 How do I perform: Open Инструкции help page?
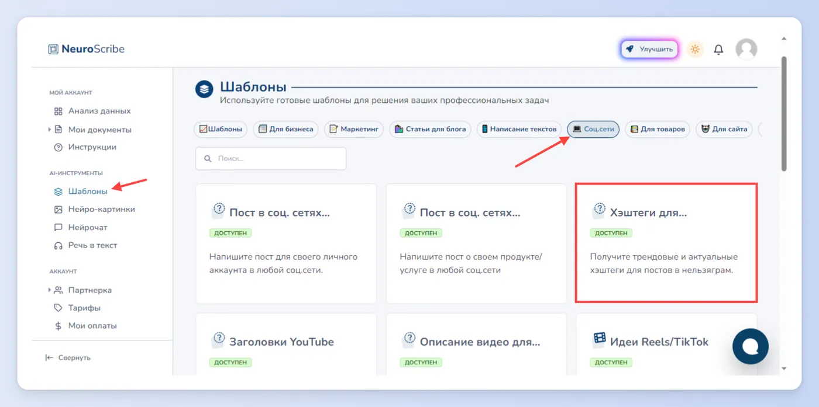point(85,147)
